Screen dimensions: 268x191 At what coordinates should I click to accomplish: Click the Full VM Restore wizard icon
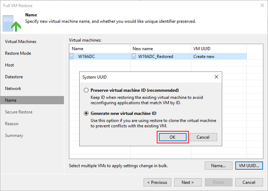pyautogui.click(x=12, y=23)
